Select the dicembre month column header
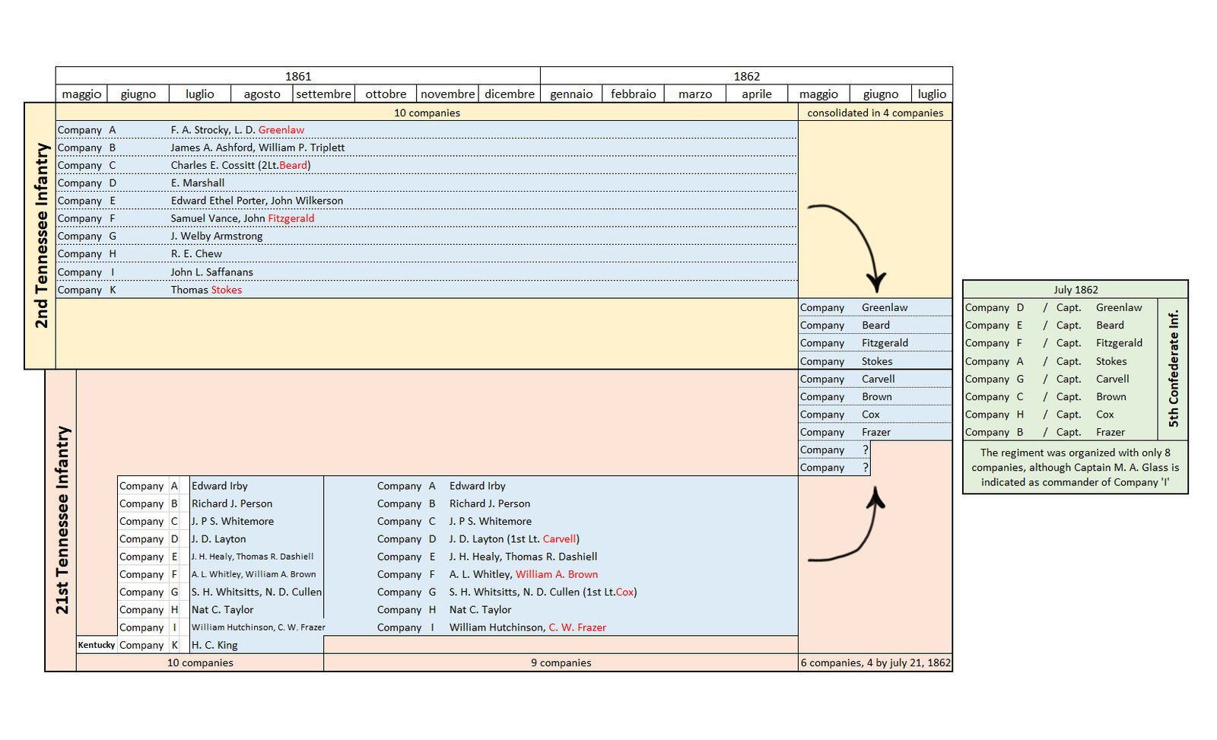1217x740 pixels. pyautogui.click(x=510, y=94)
